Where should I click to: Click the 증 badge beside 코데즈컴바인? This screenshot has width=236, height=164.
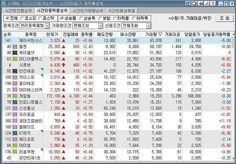pyautogui.click(x=15, y=121)
